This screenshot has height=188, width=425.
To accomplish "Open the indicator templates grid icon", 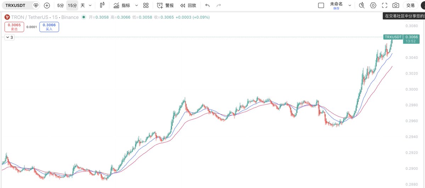I will [x=146, y=6].
